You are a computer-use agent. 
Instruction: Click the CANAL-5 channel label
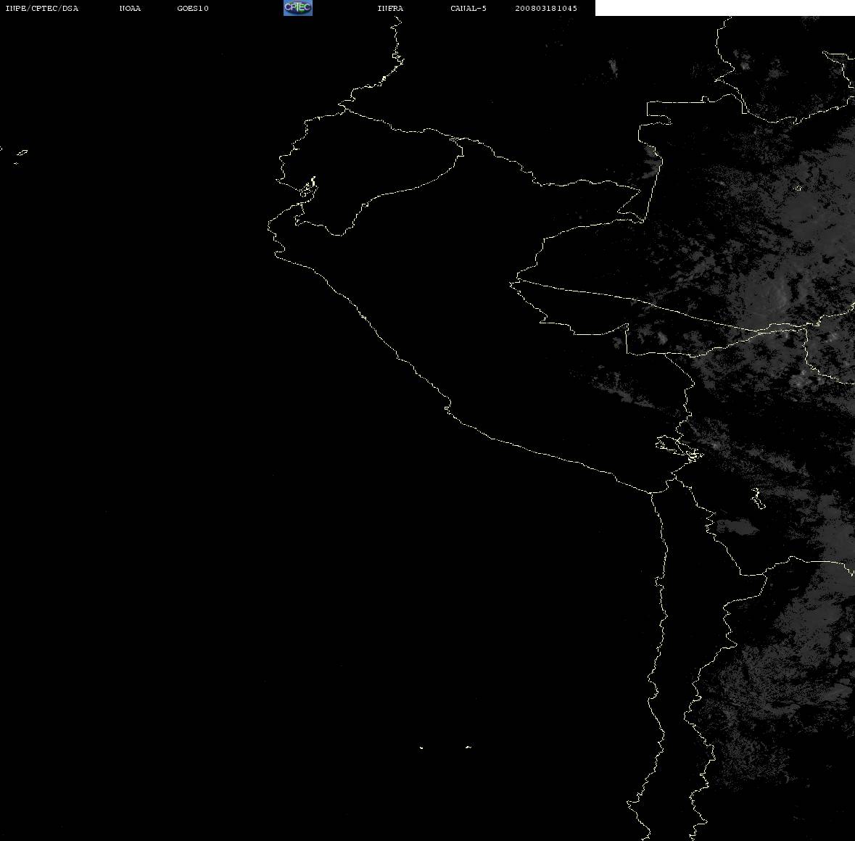pyautogui.click(x=468, y=8)
